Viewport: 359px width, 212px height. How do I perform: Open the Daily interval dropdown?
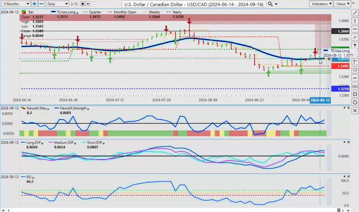click(57, 4)
